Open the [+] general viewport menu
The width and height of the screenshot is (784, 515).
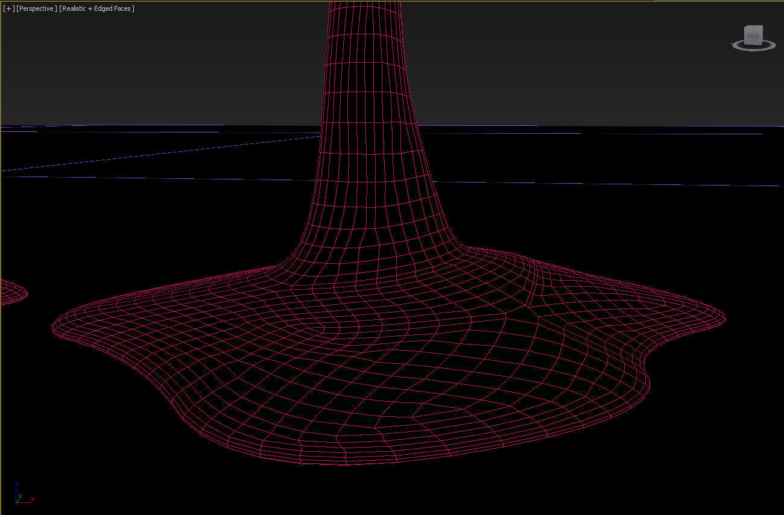[8, 8]
